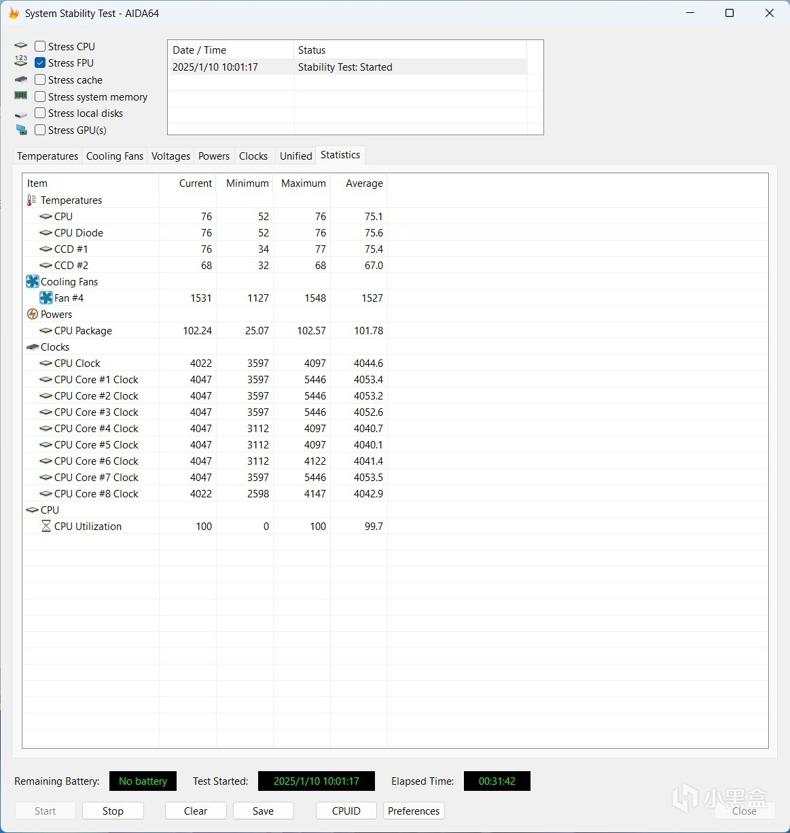Click chip icon next to CPU Core #8 Clock

[x=46, y=493]
